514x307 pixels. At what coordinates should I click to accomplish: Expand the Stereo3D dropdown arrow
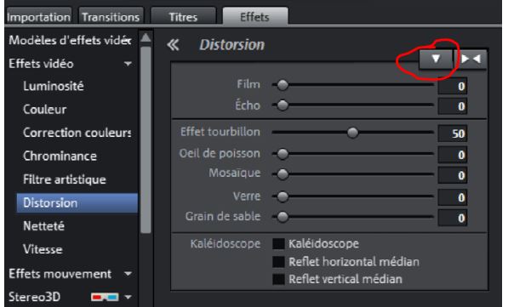(x=128, y=297)
